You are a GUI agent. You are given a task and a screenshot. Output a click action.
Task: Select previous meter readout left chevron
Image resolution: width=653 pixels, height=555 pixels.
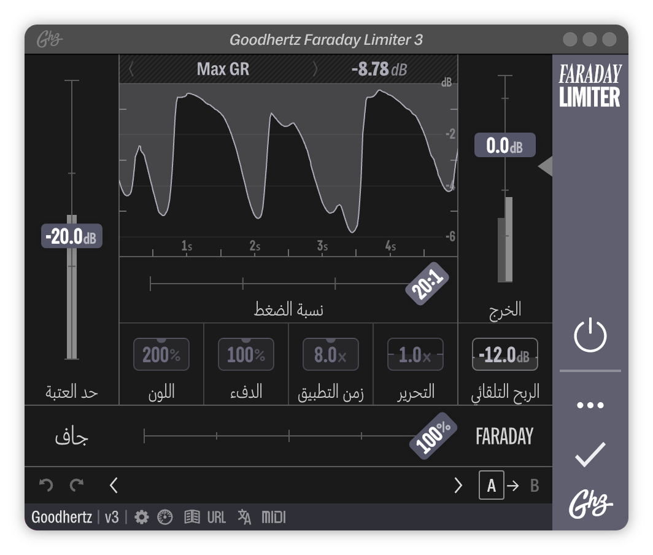pyautogui.click(x=131, y=69)
